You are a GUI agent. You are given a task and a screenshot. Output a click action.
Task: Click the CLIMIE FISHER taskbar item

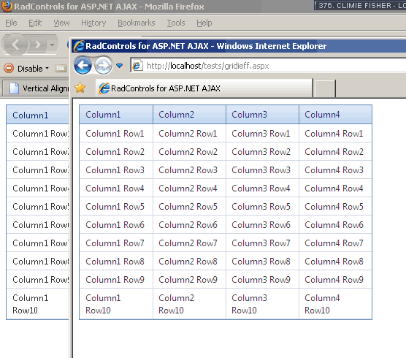point(360,5)
